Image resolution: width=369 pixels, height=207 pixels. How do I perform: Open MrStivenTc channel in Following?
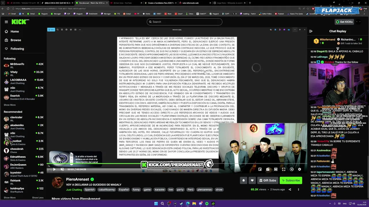23,66
